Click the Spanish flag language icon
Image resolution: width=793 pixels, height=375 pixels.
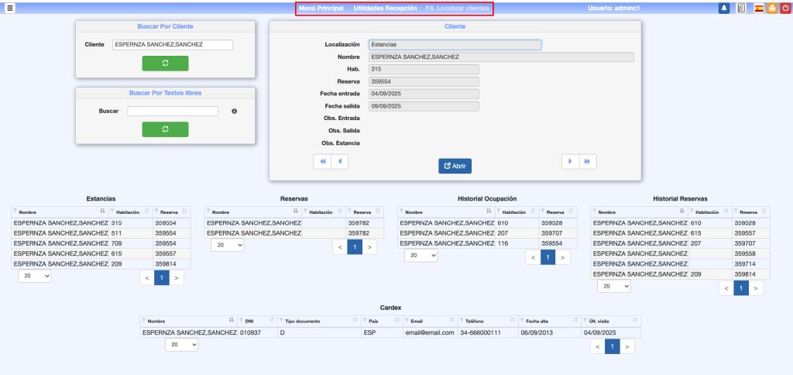[759, 8]
